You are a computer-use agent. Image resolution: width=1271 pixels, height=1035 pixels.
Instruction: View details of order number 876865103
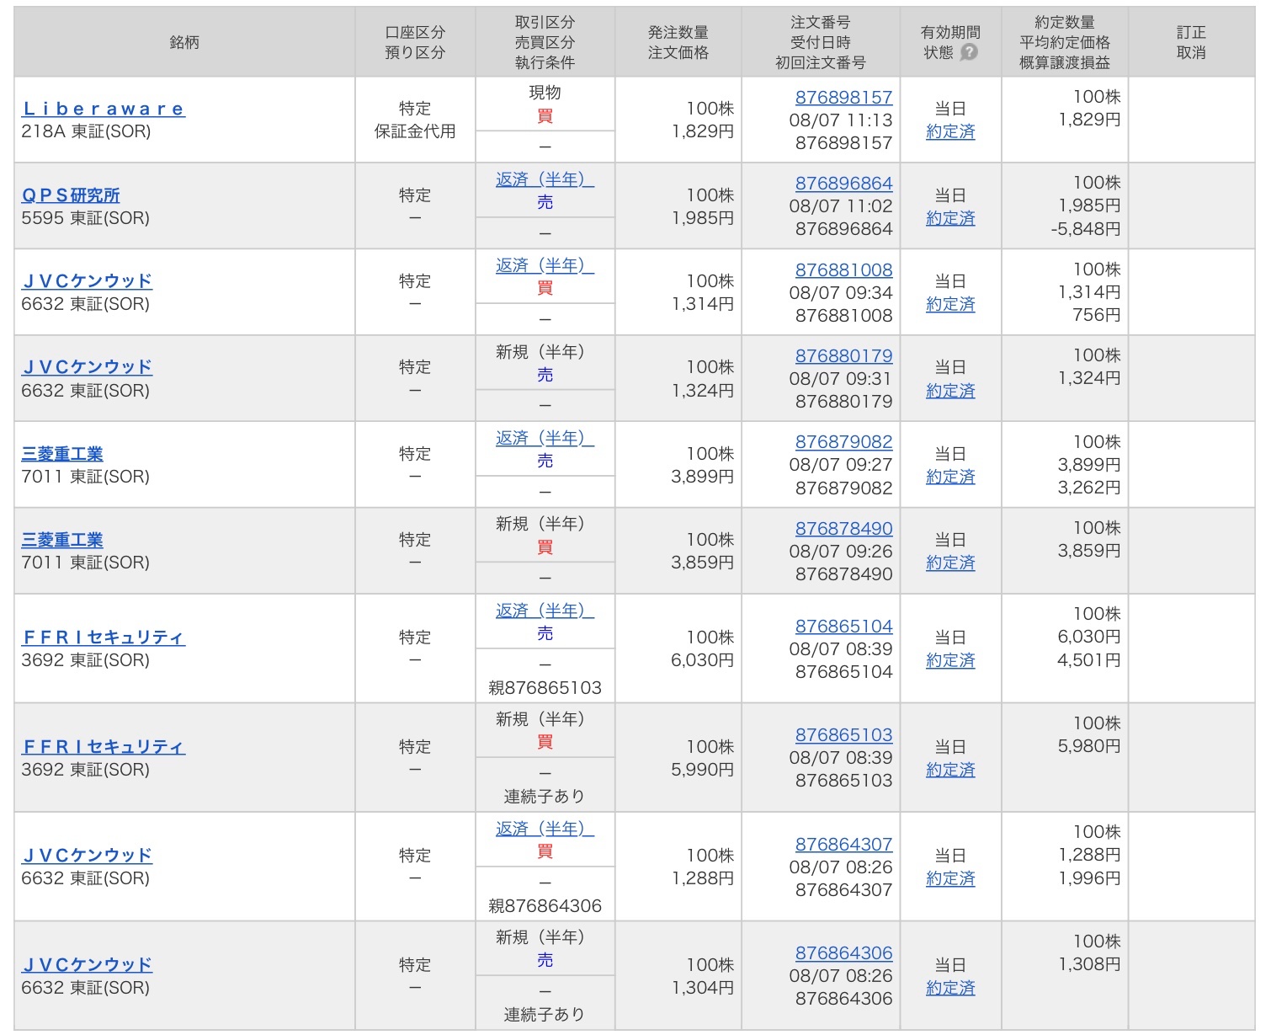pyautogui.click(x=844, y=734)
